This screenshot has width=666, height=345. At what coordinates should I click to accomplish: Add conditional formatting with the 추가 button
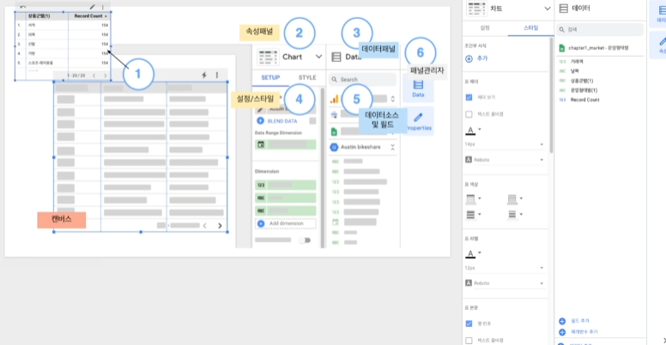[x=476, y=59]
